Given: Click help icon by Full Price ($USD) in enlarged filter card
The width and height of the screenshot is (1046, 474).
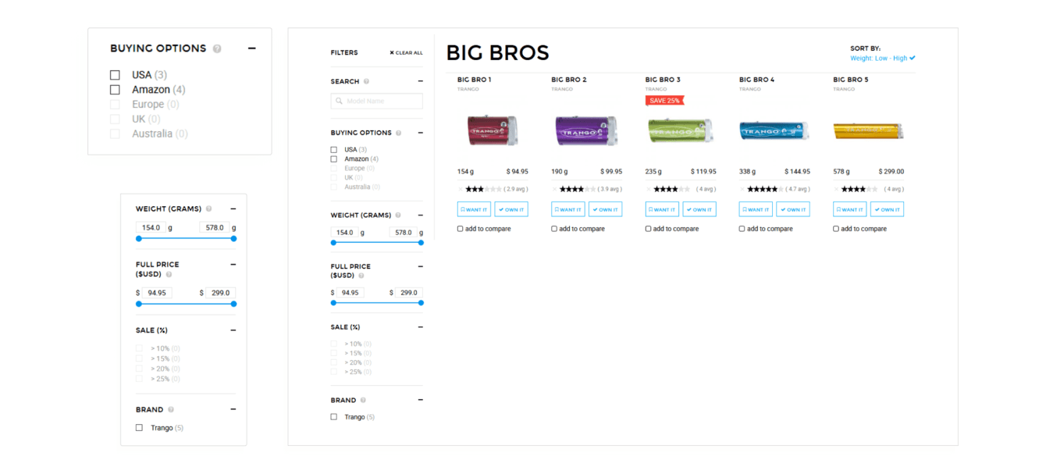Looking at the screenshot, I should click(x=169, y=275).
